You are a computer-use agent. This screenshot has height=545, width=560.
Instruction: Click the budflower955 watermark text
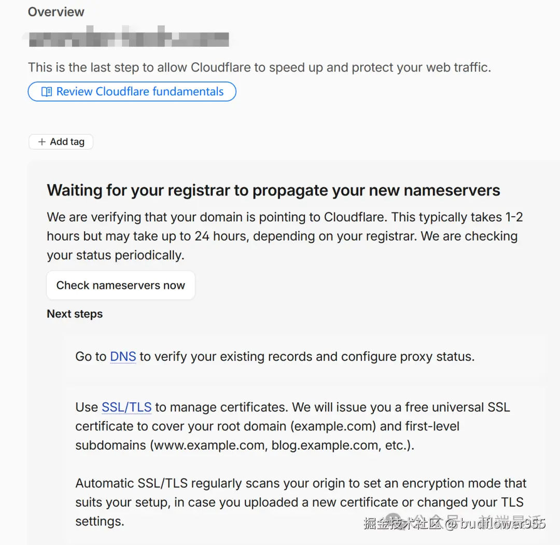pyautogui.click(x=502, y=524)
